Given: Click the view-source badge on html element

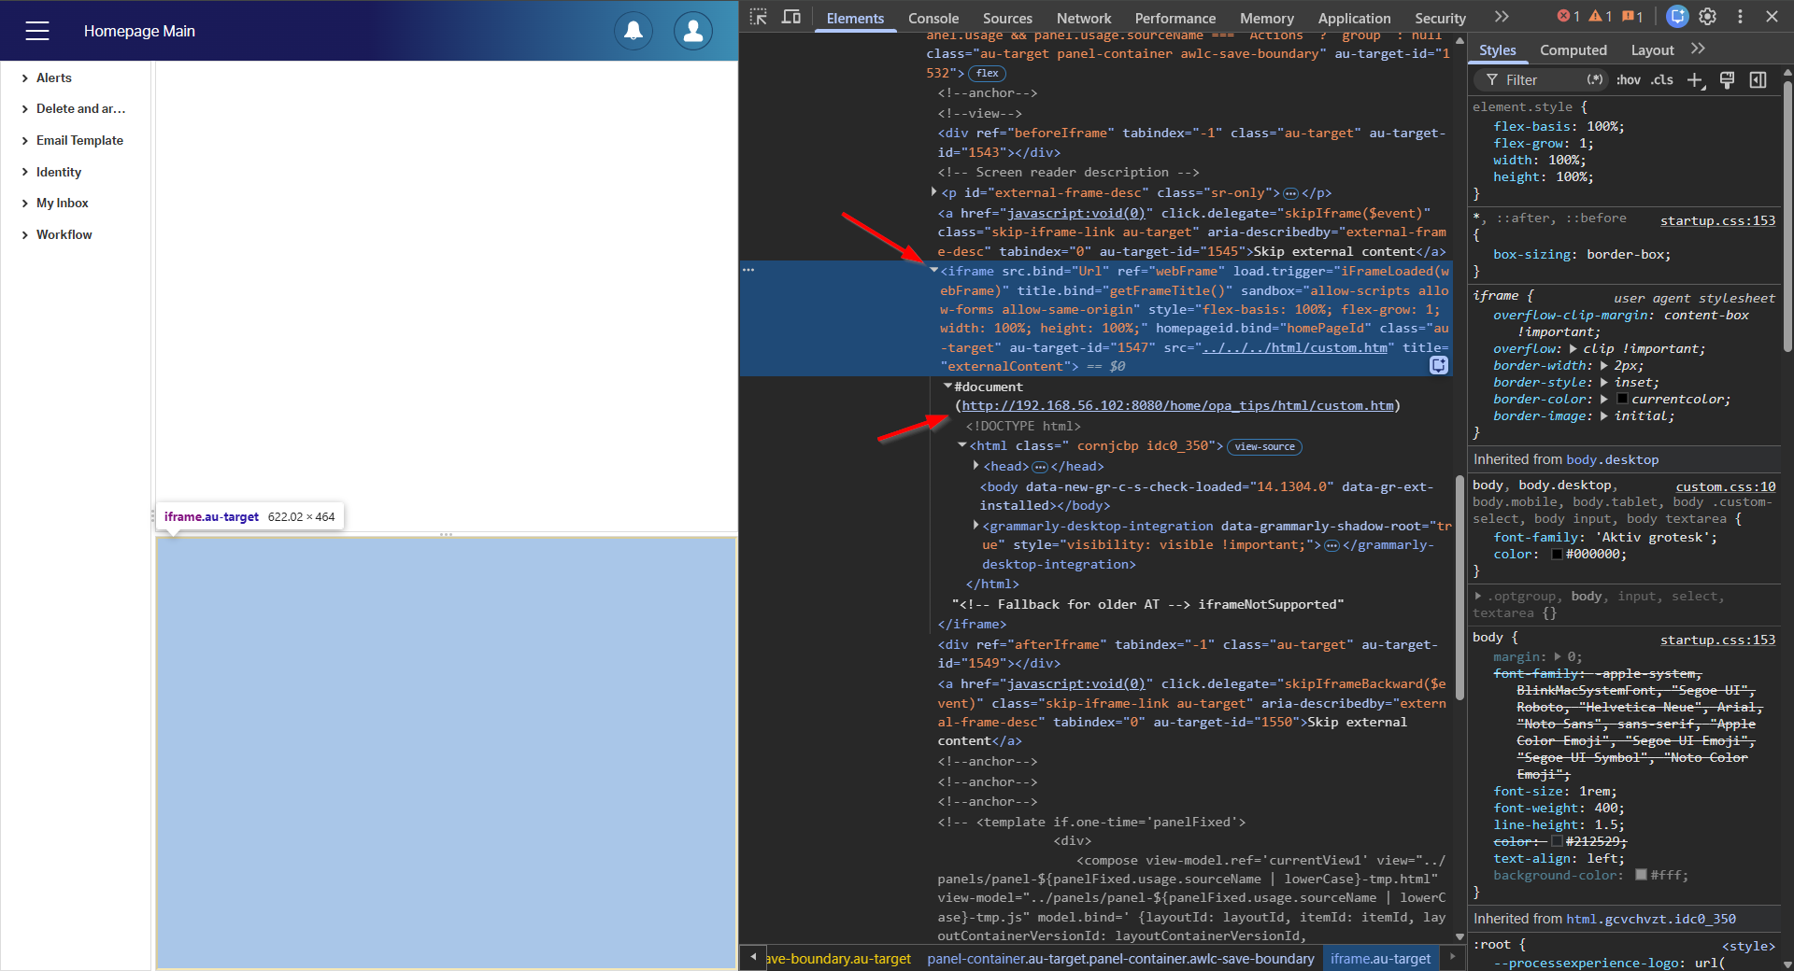Looking at the screenshot, I should tap(1264, 447).
